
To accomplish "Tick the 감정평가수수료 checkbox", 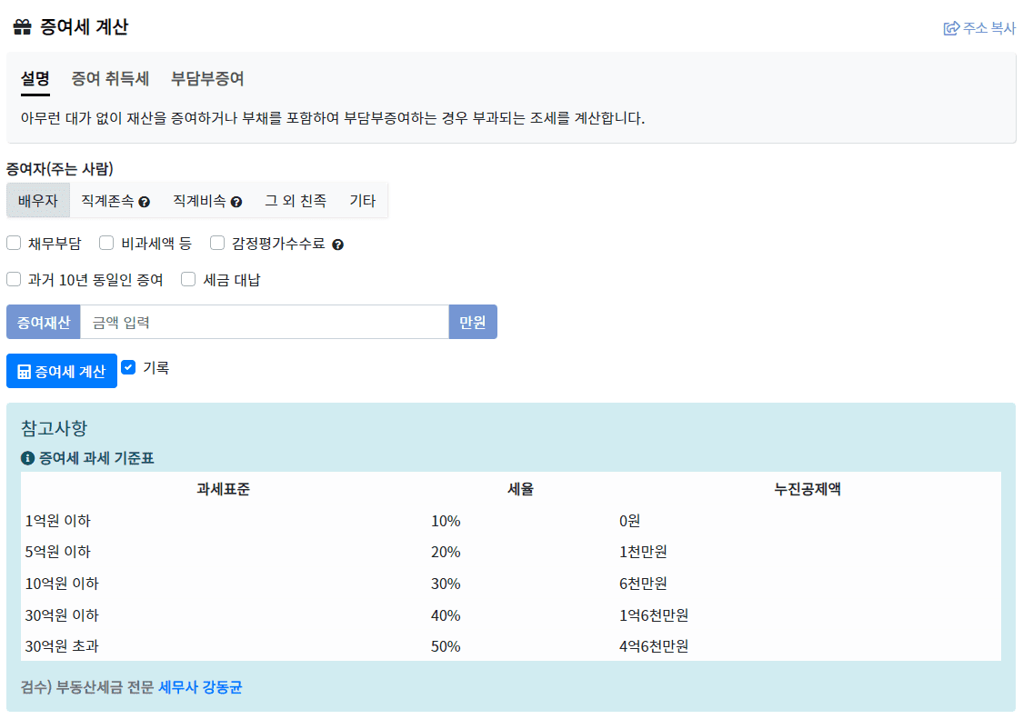I will (217, 243).
